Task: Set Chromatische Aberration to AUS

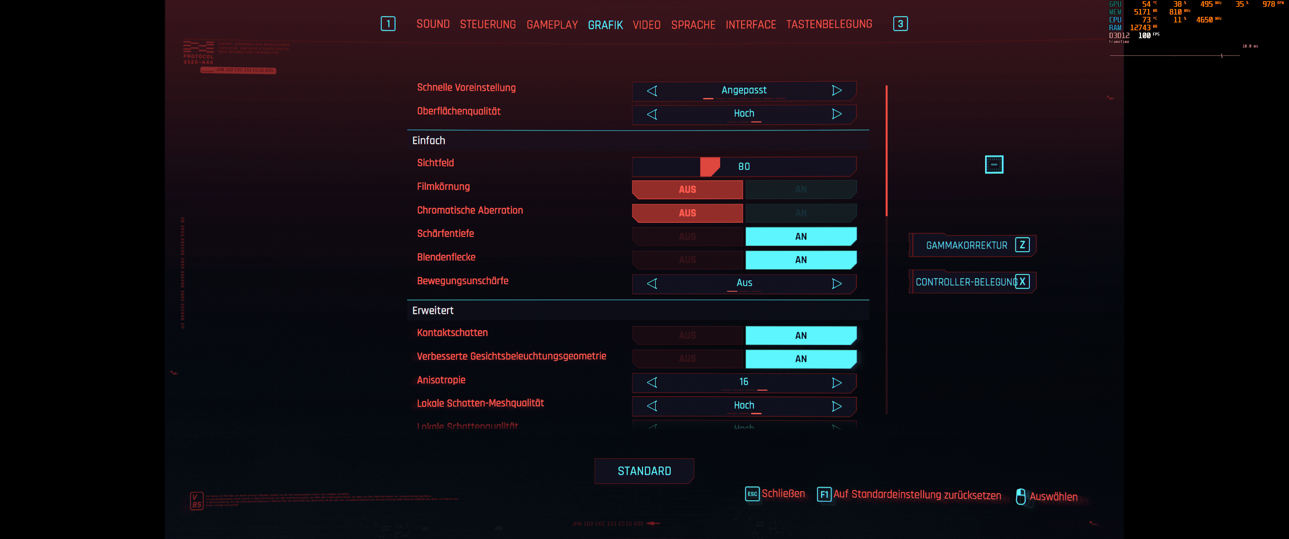Action: (688, 213)
